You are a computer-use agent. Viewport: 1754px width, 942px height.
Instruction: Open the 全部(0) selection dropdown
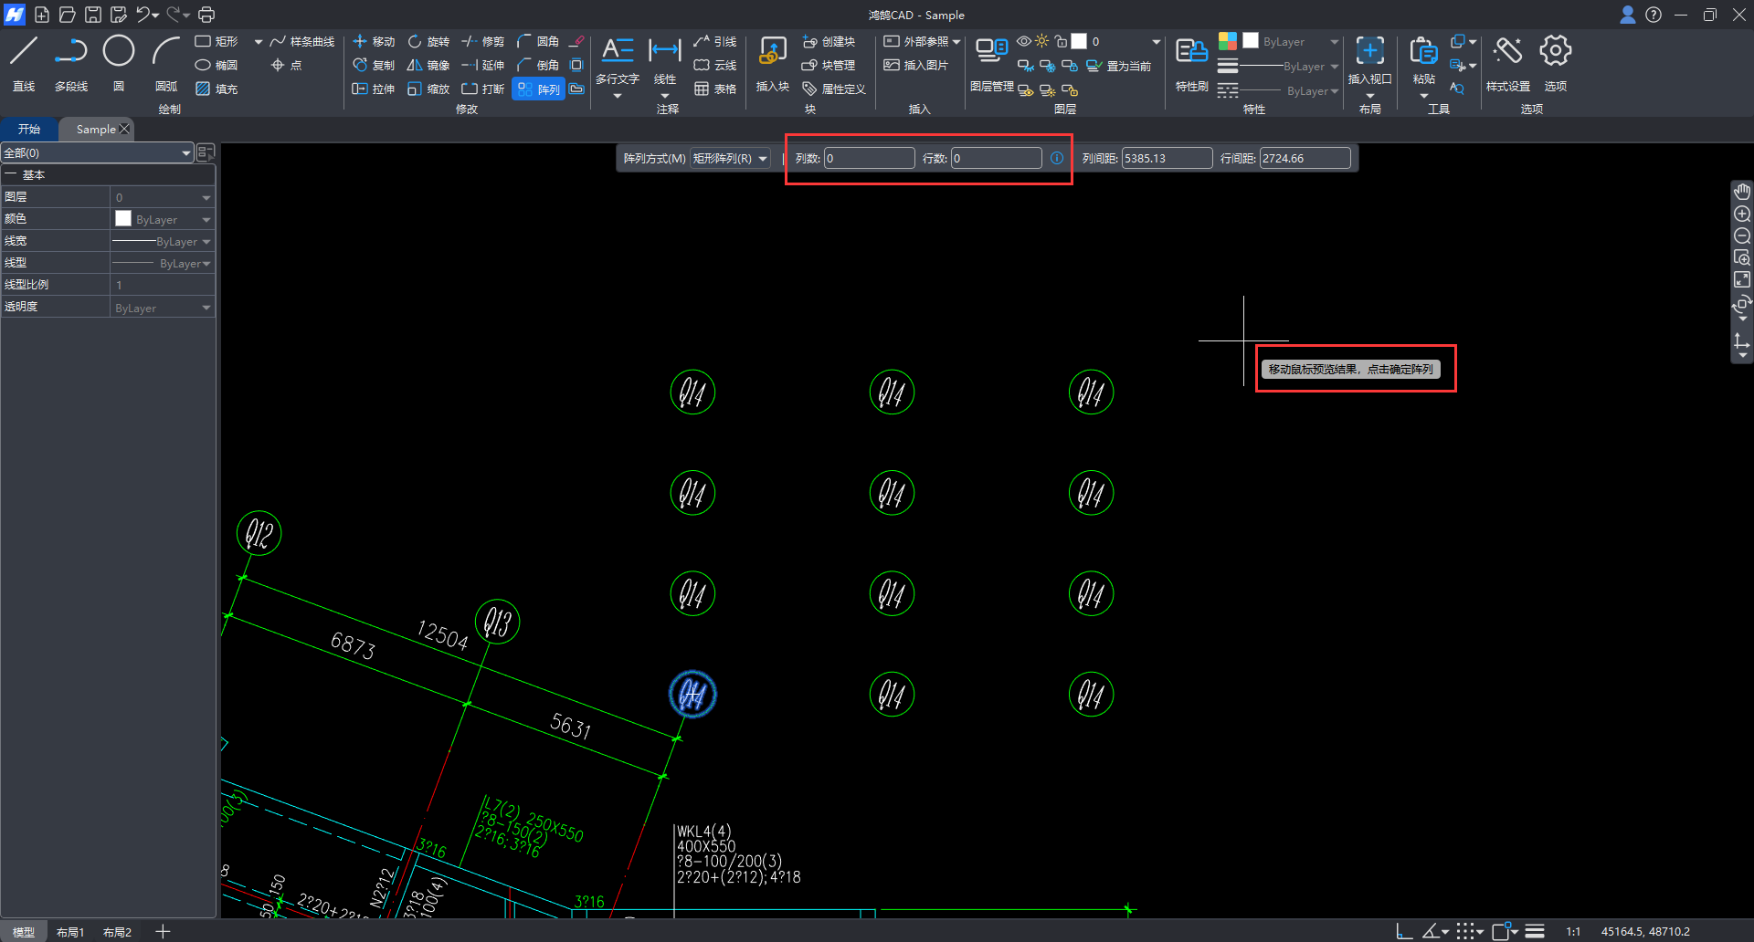[x=97, y=153]
